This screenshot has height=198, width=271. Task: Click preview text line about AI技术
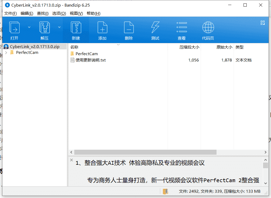[x=140, y=163]
